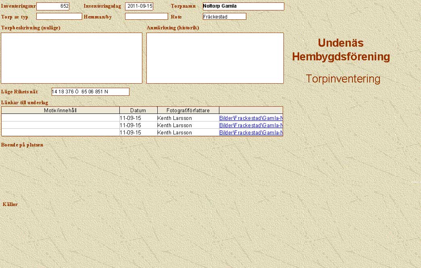Click the Datum column header
Image resolution: width=421 pixels, height=268 pixels.
(138, 110)
